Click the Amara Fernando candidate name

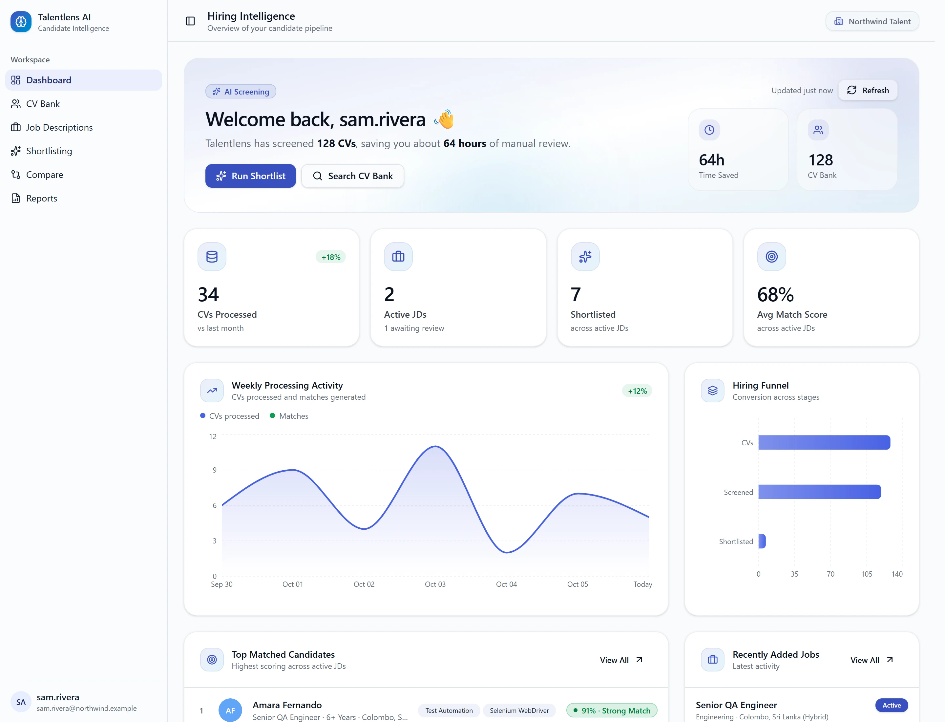point(287,705)
